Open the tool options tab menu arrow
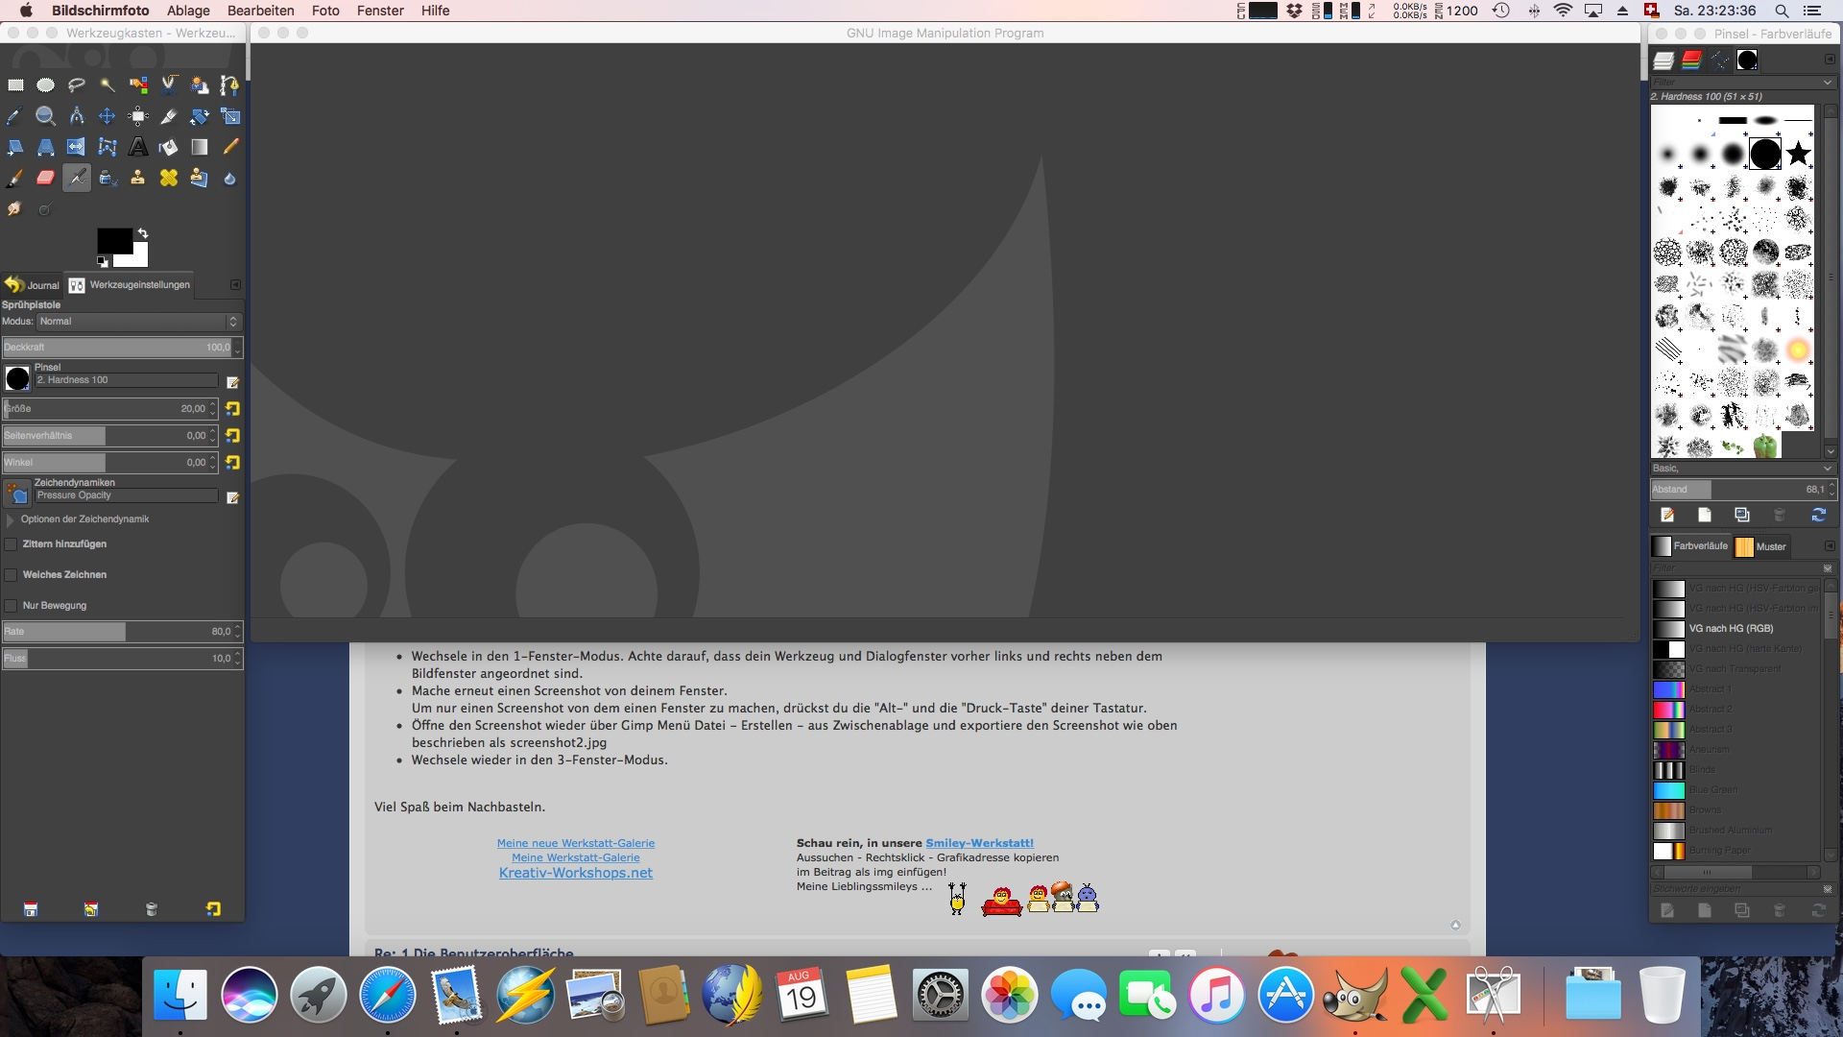The height and width of the screenshot is (1037, 1843). coord(235,285)
